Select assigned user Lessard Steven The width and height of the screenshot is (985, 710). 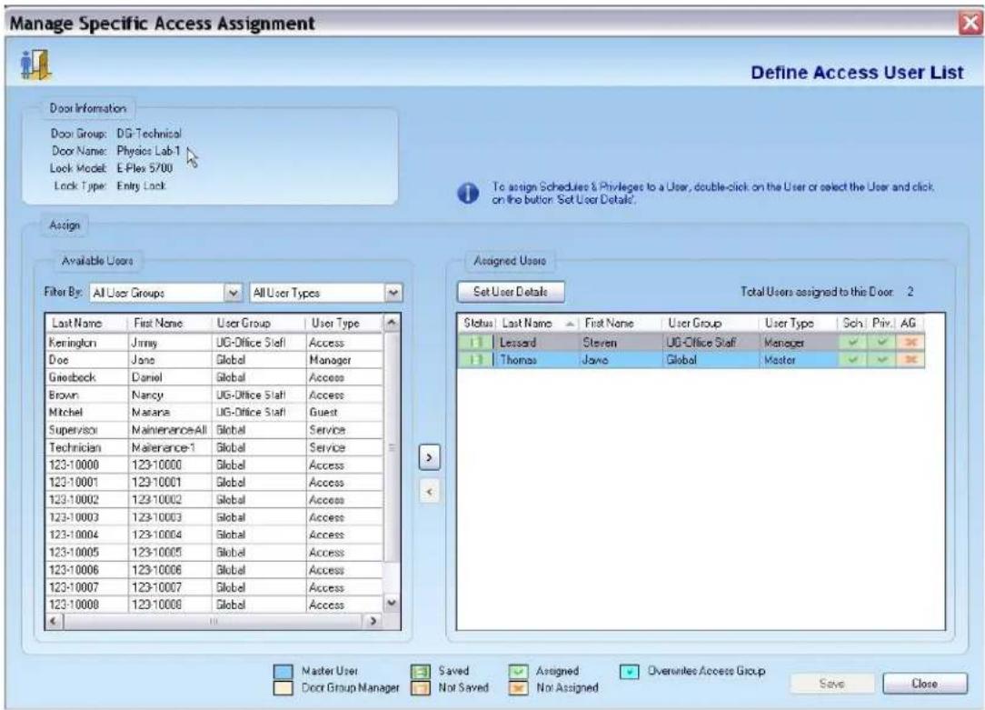pyautogui.click(x=691, y=343)
